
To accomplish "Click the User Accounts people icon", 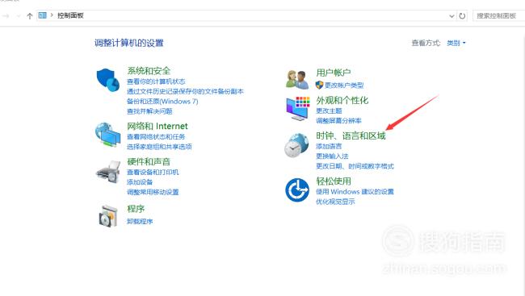I will [x=297, y=79].
